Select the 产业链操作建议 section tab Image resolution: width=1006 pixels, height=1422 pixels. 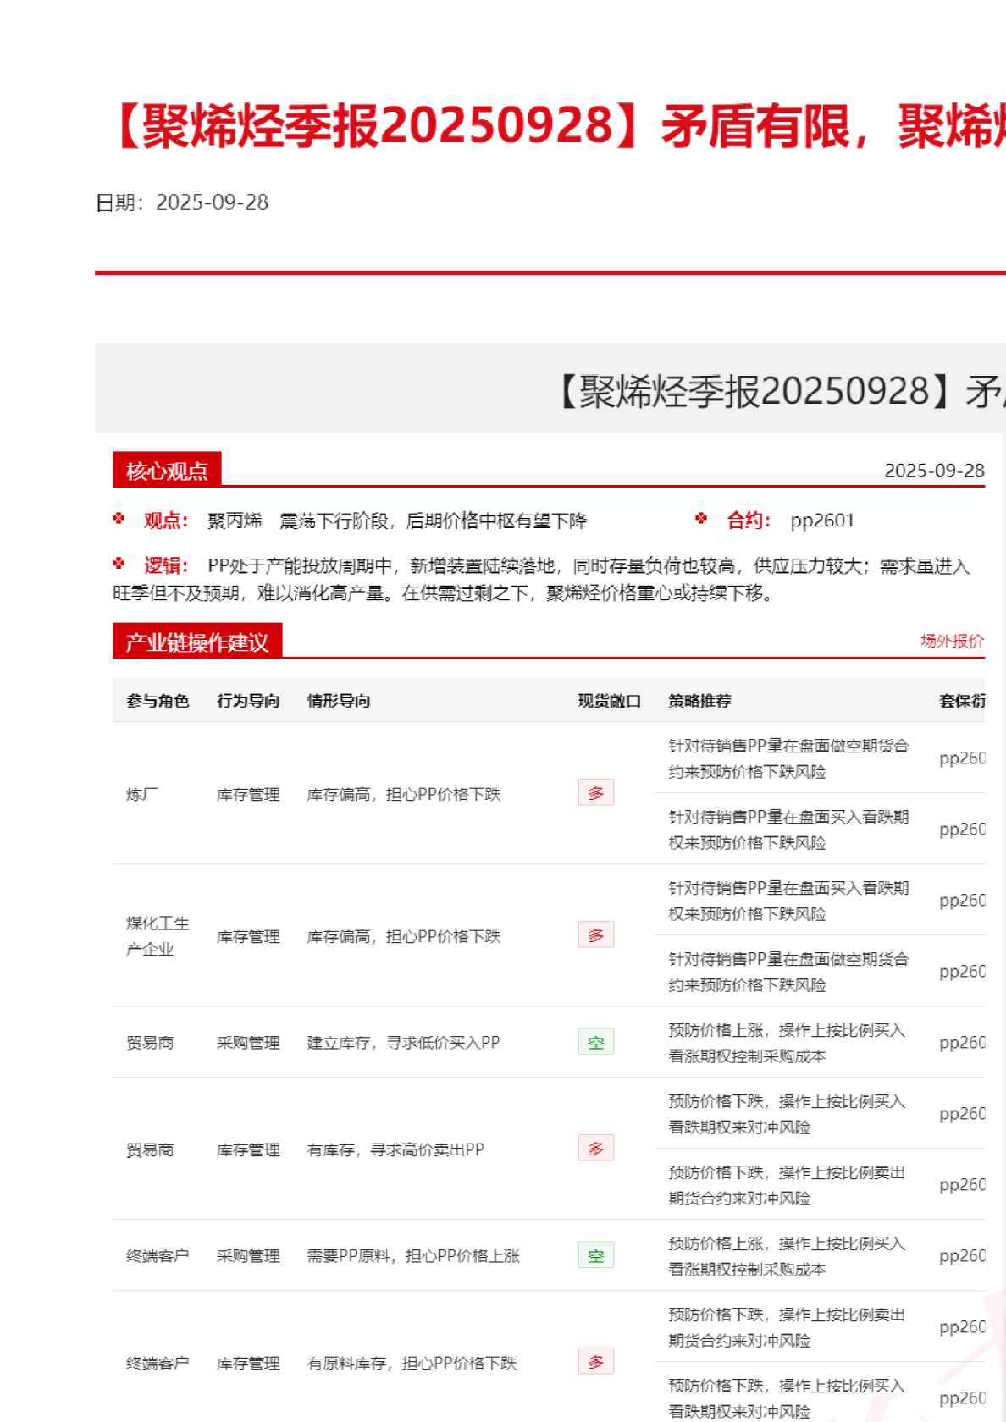(197, 642)
